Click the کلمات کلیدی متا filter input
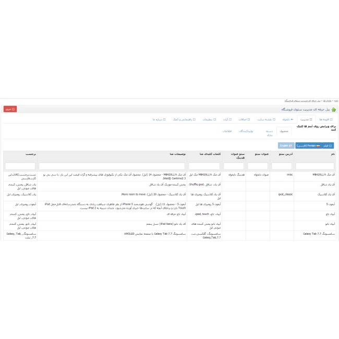Screen dimensions: 339x339 [204, 166]
